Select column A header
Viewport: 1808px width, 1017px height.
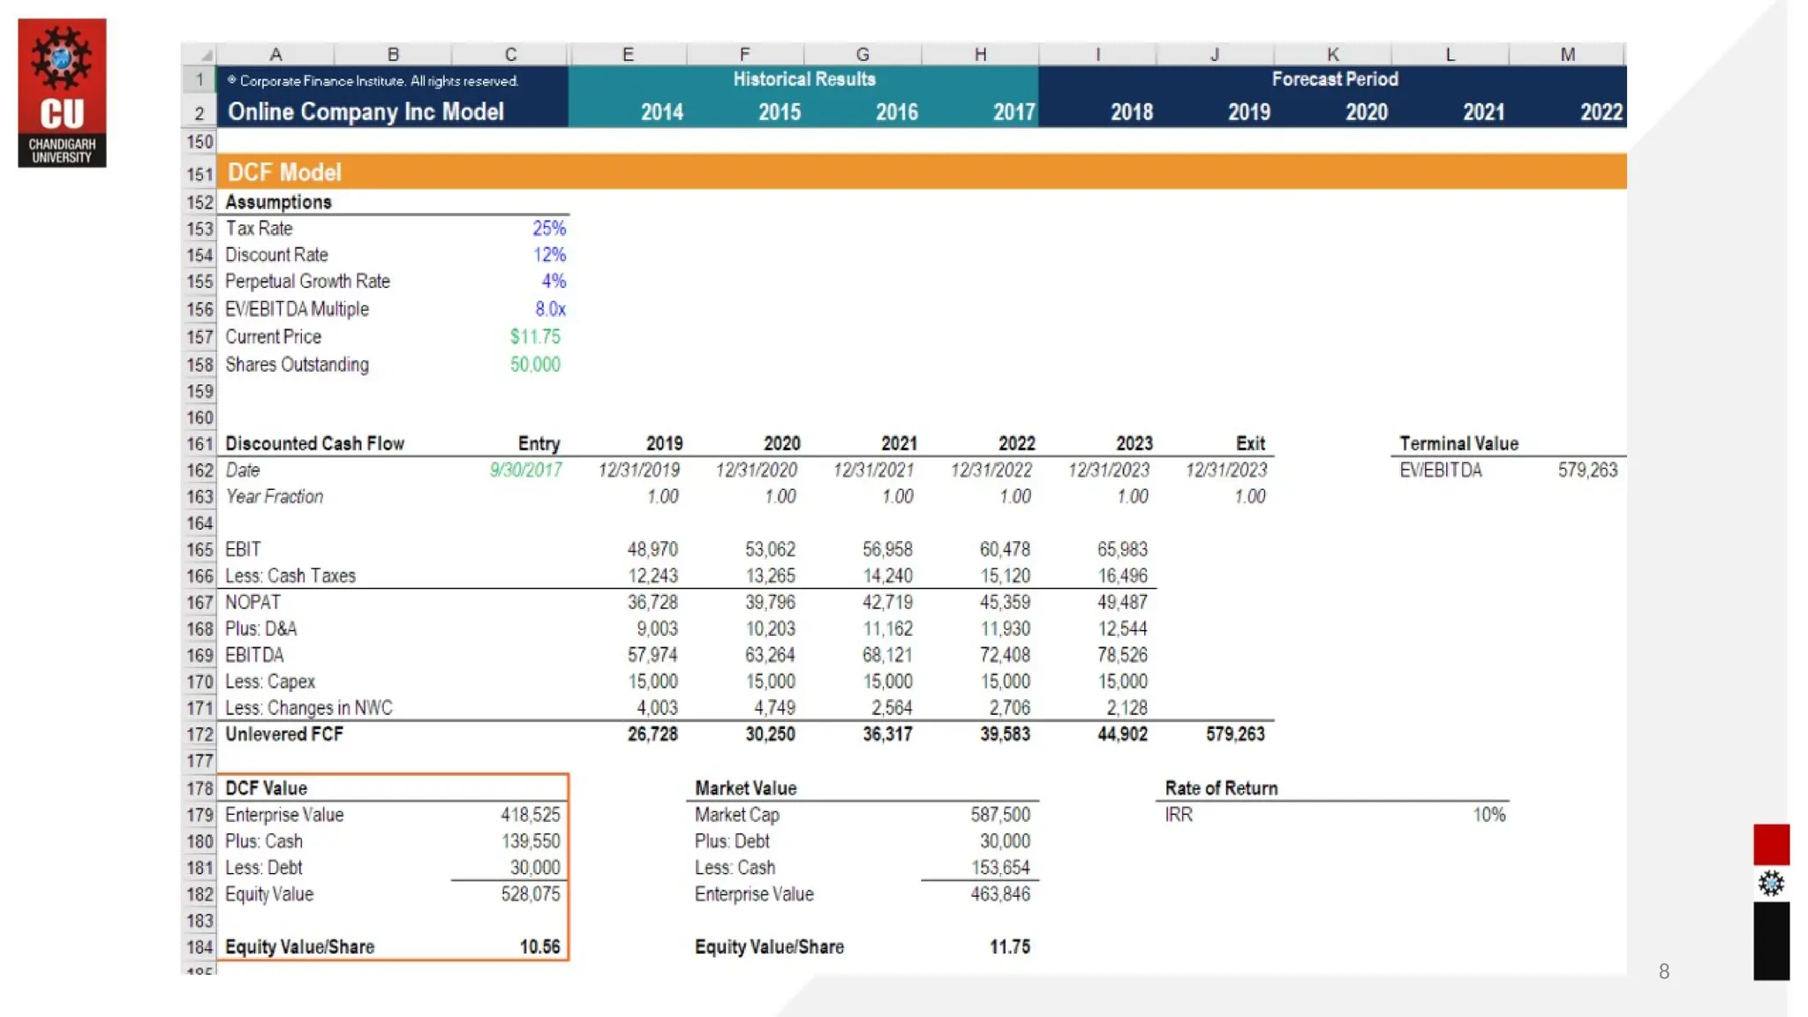click(275, 55)
